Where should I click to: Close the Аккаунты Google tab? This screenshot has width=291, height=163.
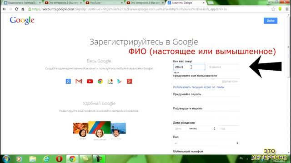[204, 3]
